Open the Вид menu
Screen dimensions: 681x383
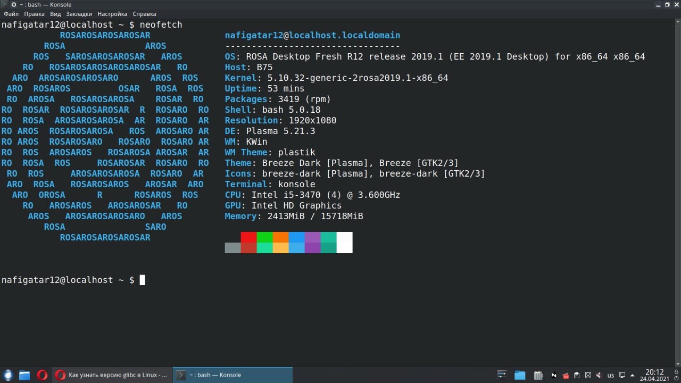55,14
